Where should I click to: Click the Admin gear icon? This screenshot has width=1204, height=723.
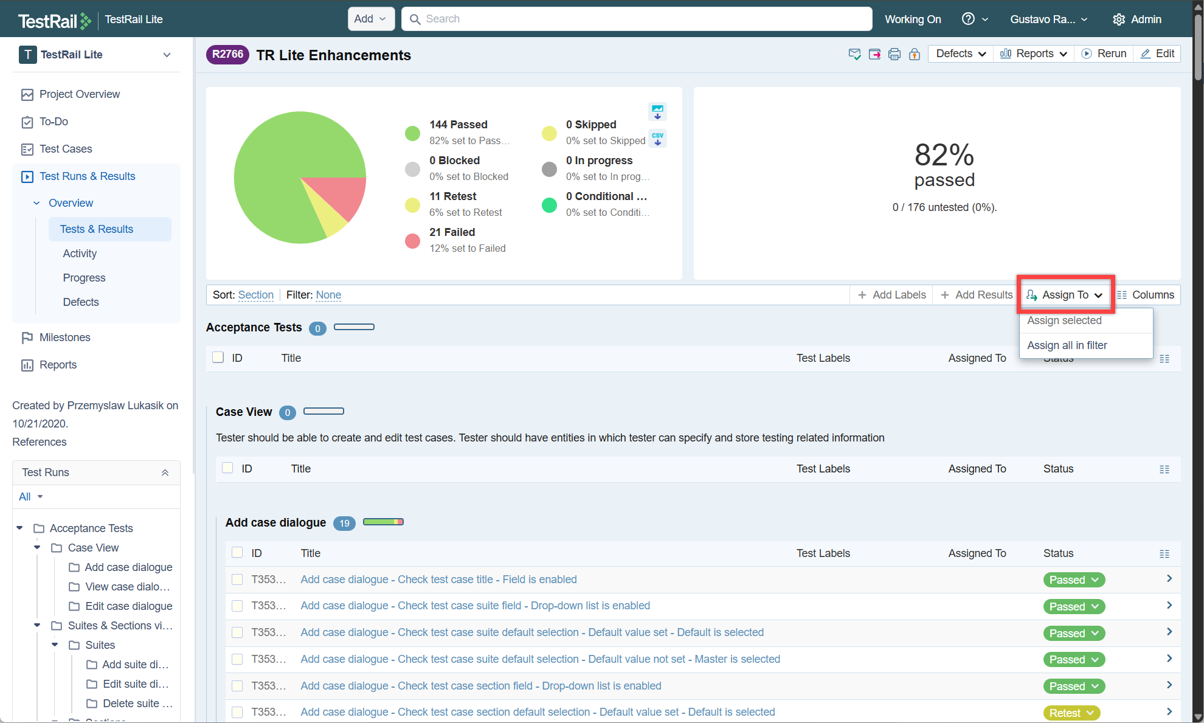tap(1118, 19)
